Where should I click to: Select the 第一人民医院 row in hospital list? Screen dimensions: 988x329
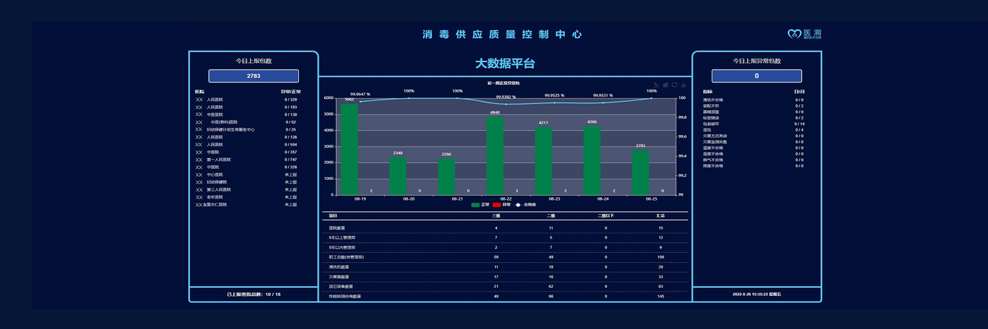click(x=218, y=160)
